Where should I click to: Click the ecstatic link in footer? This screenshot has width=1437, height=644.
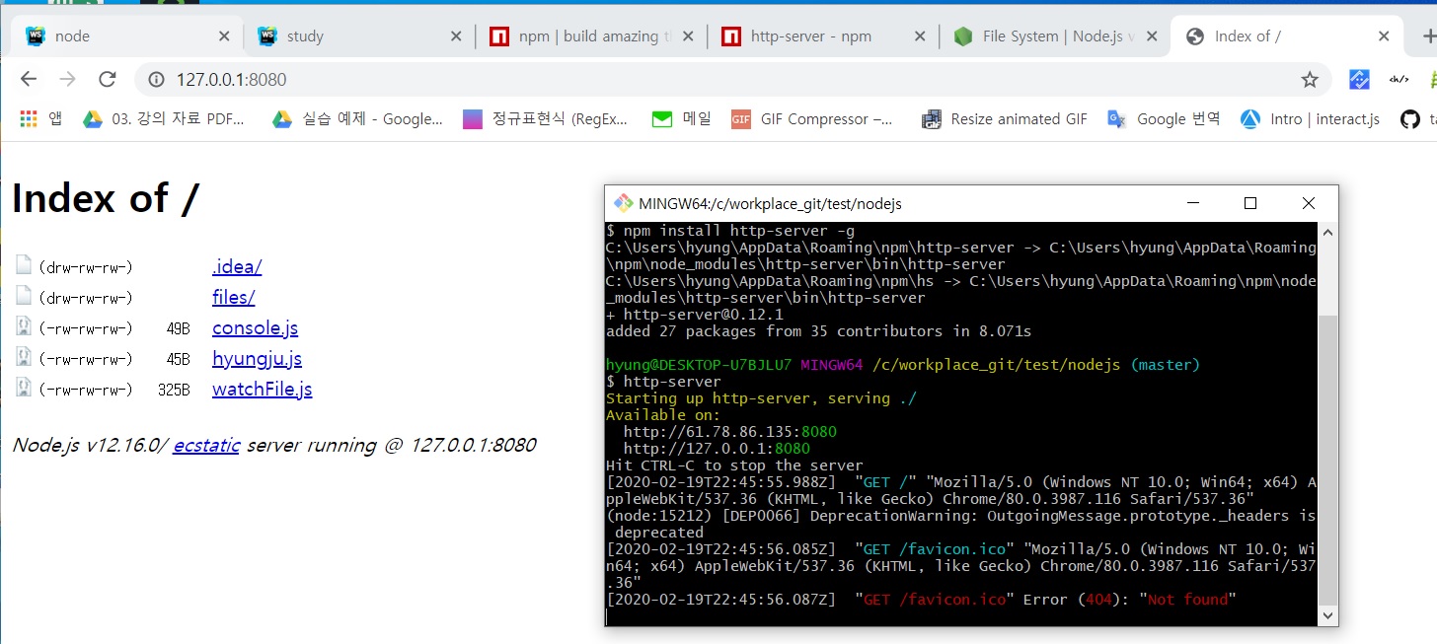206,446
